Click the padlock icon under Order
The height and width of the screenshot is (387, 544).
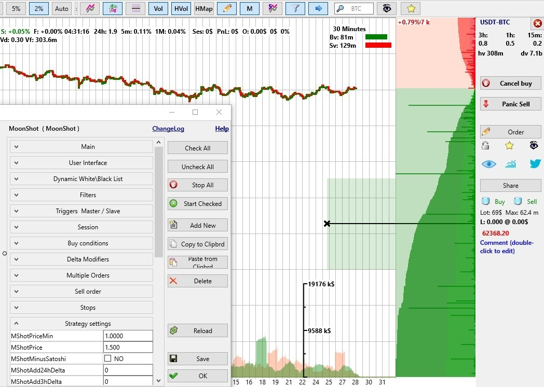pos(485,145)
